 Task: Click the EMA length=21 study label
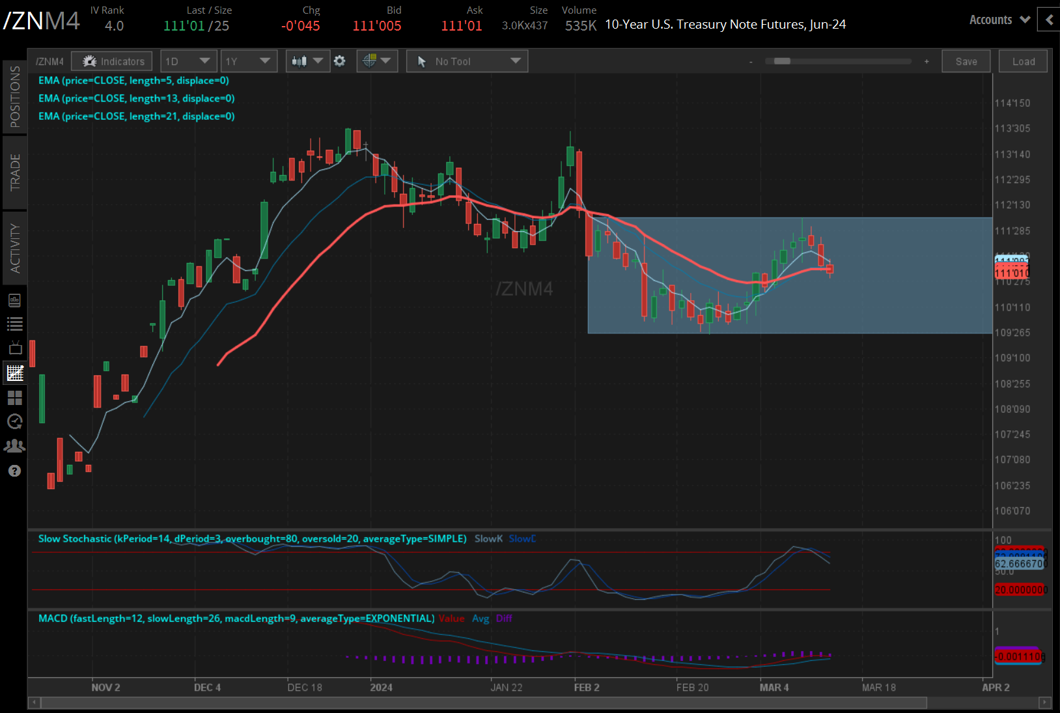[x=136, y=116]
